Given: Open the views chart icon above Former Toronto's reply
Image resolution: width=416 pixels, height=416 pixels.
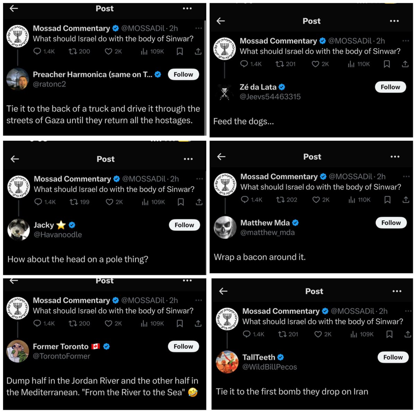Looking at the screenshot, I should click(x=144, y=323).
